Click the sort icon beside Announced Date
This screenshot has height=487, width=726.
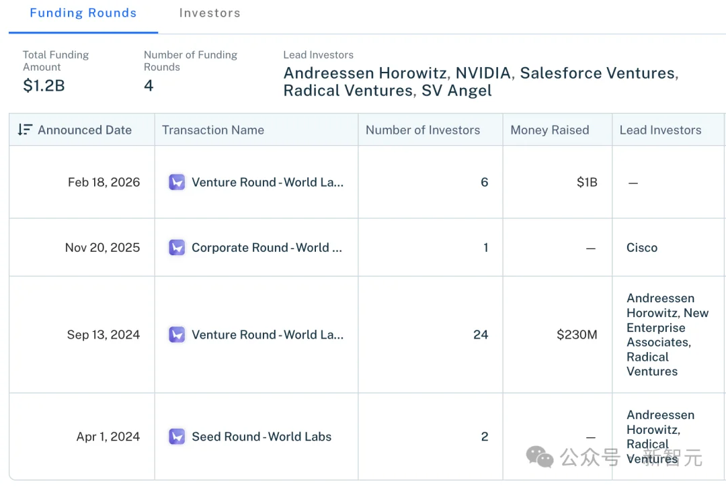point(25,130)
